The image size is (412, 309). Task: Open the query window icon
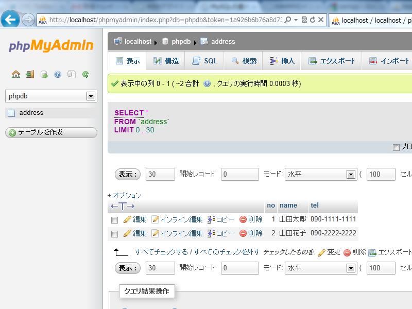pyautogui.click(x=44, y=74)
